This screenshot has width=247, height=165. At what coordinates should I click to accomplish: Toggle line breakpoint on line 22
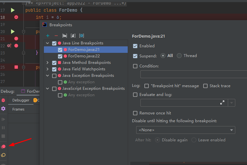click(16, 46)
